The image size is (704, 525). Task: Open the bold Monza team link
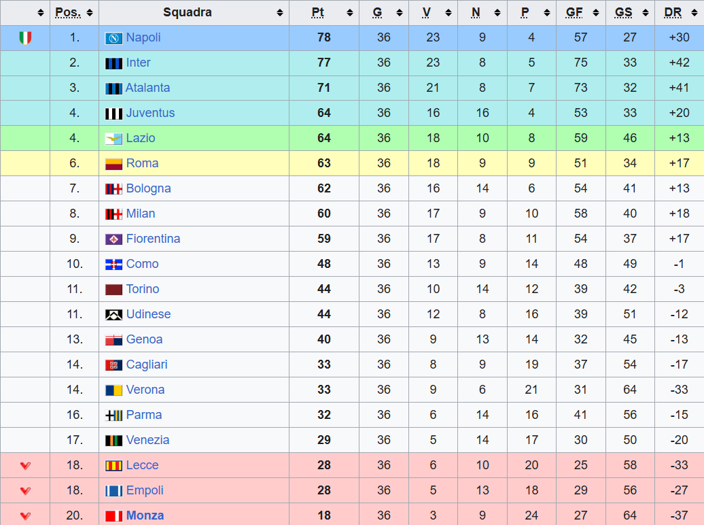[145, 515]
